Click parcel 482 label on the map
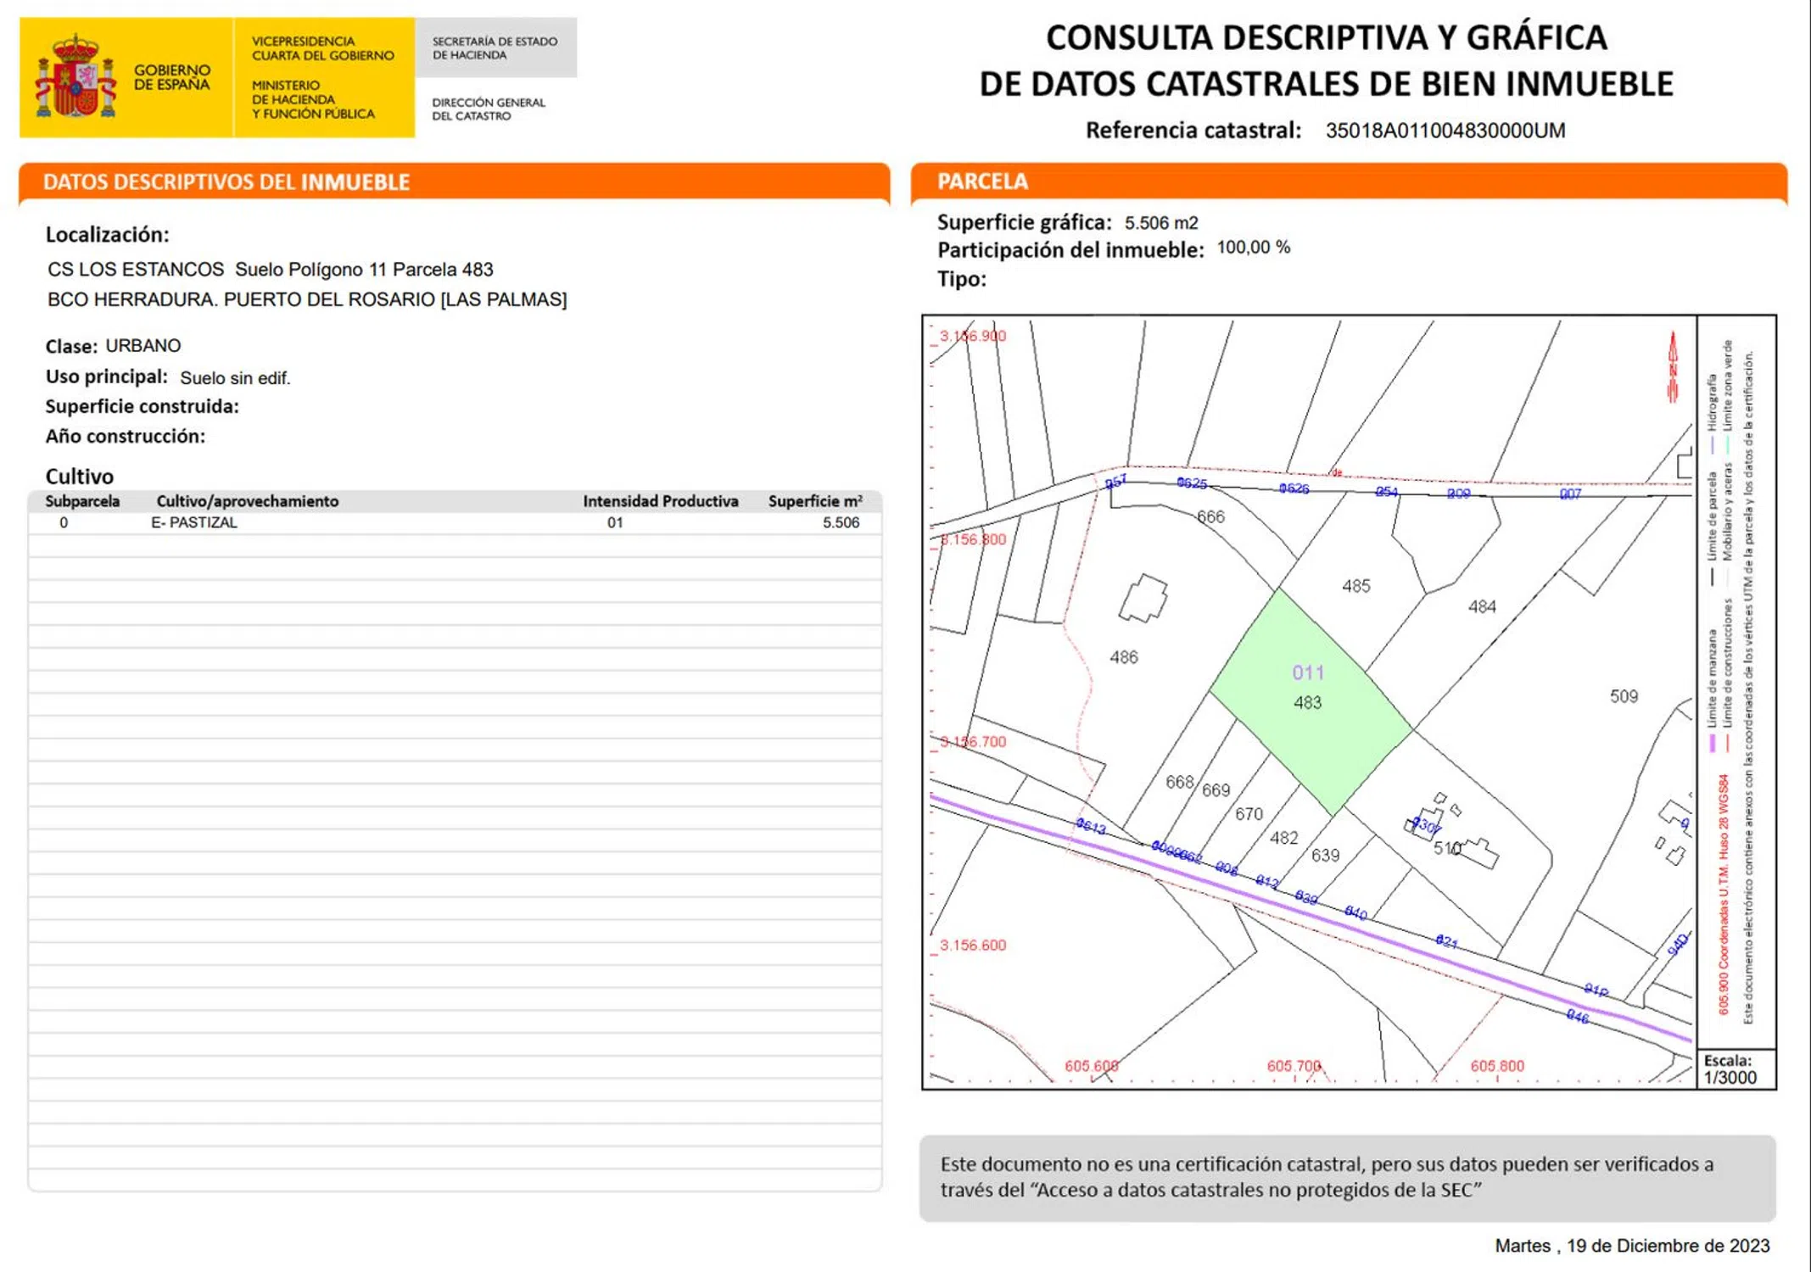The image size is (1811, 1272). [1283, 838]
